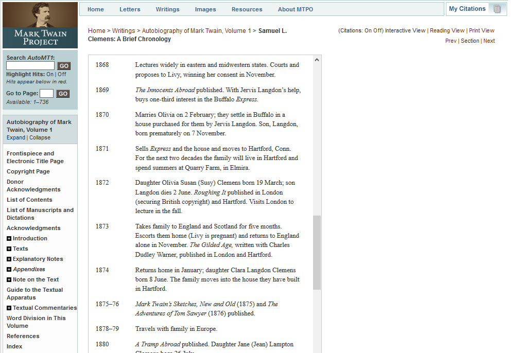The image size is (520, 353).
Task: Go to Next section
Action: [x=489, y=41]
